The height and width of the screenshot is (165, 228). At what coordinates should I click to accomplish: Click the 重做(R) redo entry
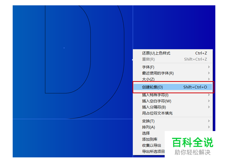click(x=147, y=59)
